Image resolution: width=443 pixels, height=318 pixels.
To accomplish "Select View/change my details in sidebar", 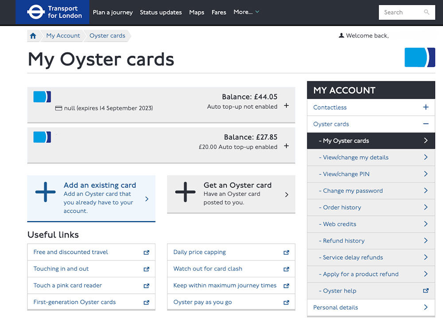I will pos(371,157).
